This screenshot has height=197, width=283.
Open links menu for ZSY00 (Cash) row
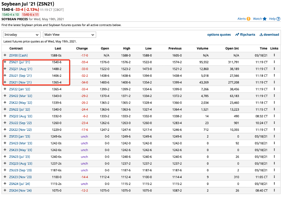pyautogui.click(x=274, y=55)
